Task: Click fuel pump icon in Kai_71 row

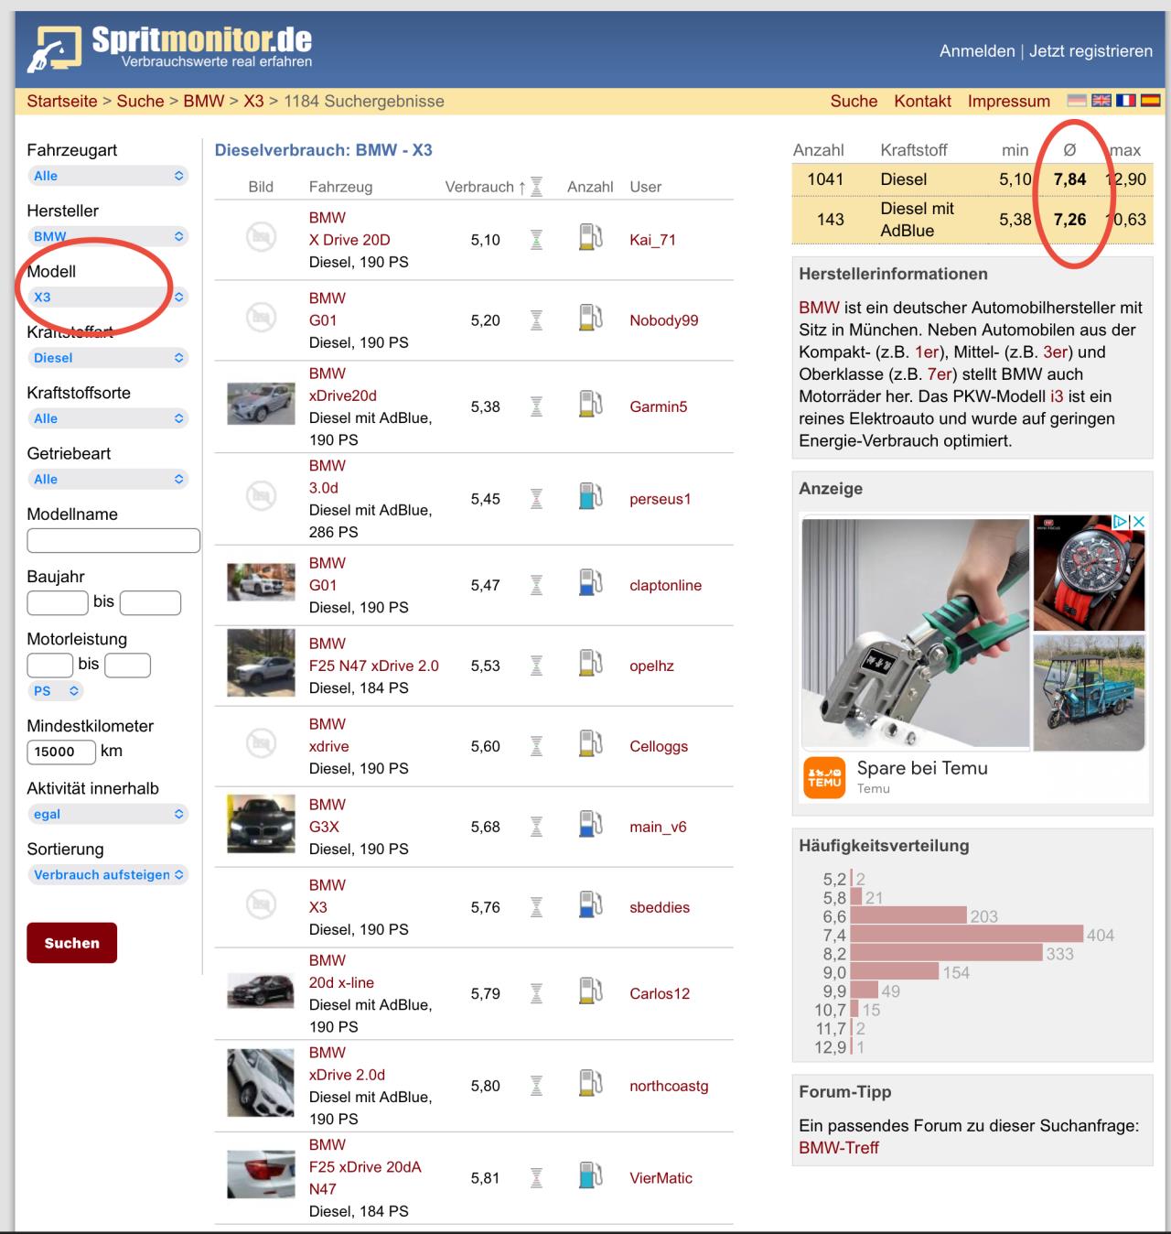Action: point(590,239)
